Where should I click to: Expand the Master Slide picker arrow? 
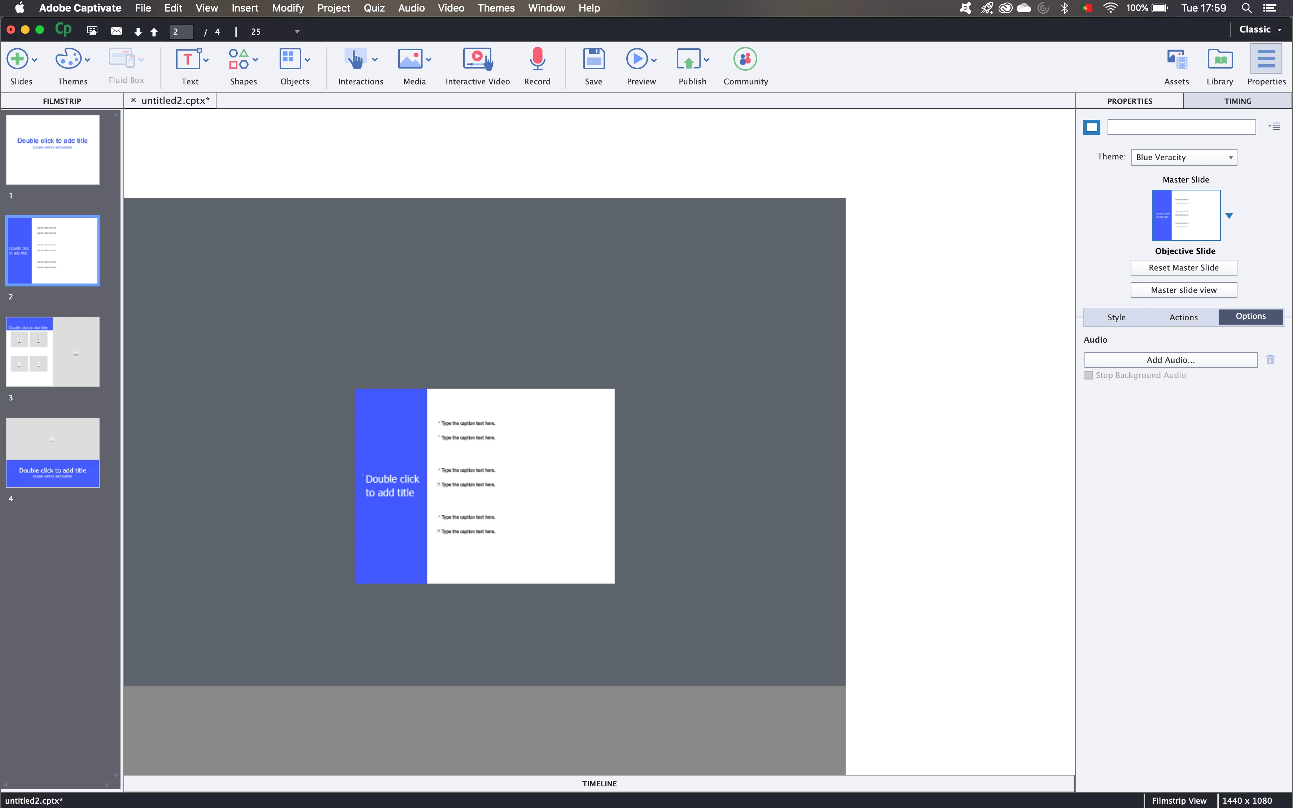pyautogui.click(x=1229, y=216)
